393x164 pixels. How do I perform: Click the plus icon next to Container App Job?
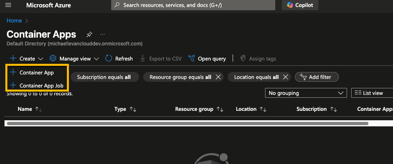(x=13, y=85)
